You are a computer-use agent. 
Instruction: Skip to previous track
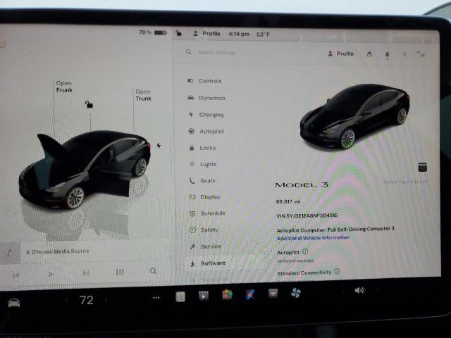tap(16, 275)
